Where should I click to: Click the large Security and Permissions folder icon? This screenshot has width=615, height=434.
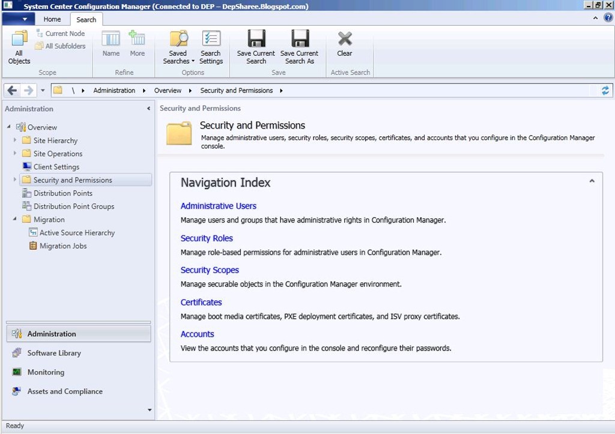(179, 133)
